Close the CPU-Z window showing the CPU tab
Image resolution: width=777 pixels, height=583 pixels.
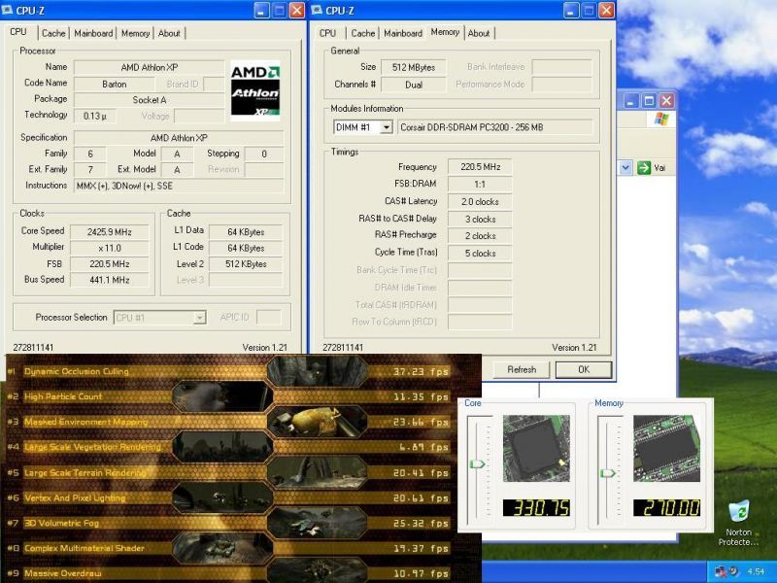click(x=297, y=10)
